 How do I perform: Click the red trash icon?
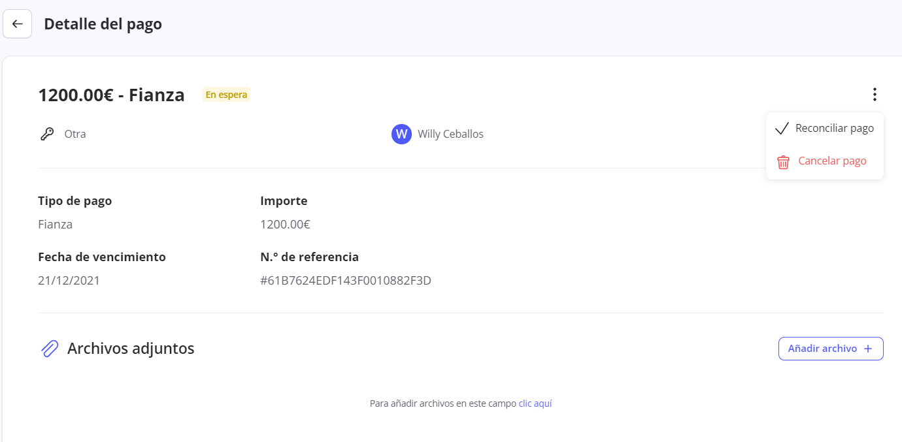point(783,162)
